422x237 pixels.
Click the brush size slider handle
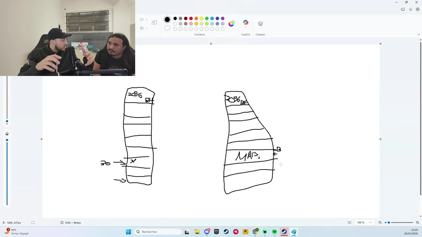pyautogui.click(x=7, y=121)
